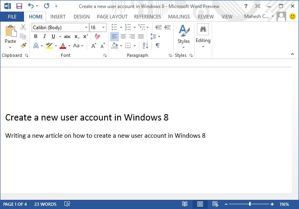Switch to the INSERT tab
The width and height of the screenshot is (299, 209).
pos(58,17)
